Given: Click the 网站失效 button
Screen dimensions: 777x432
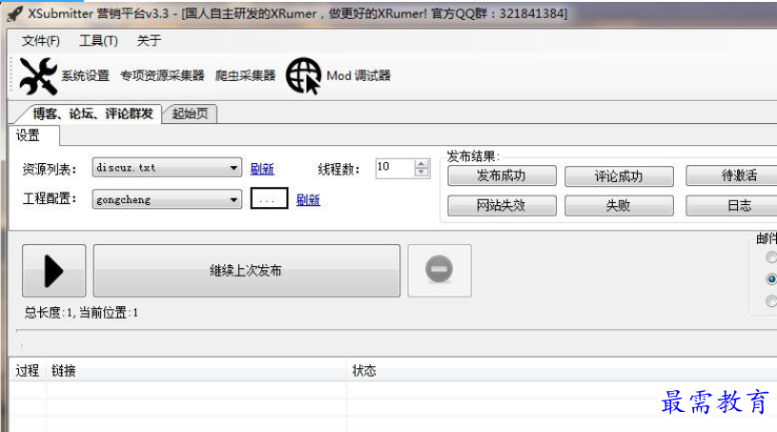Looking at the screenshot, I should click(x=501, y=206).
